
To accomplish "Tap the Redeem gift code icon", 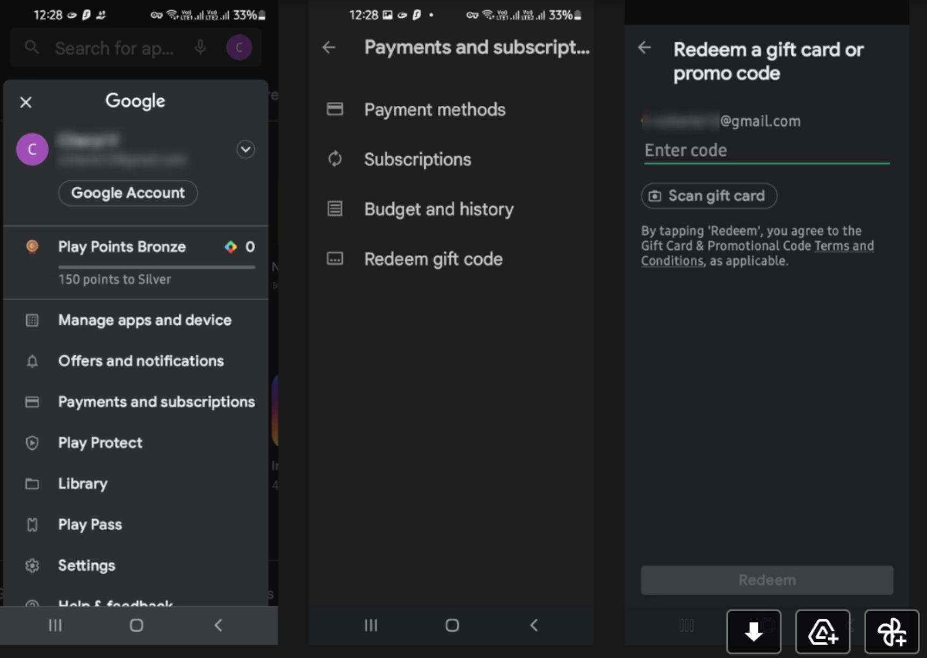I will (335, 259).
